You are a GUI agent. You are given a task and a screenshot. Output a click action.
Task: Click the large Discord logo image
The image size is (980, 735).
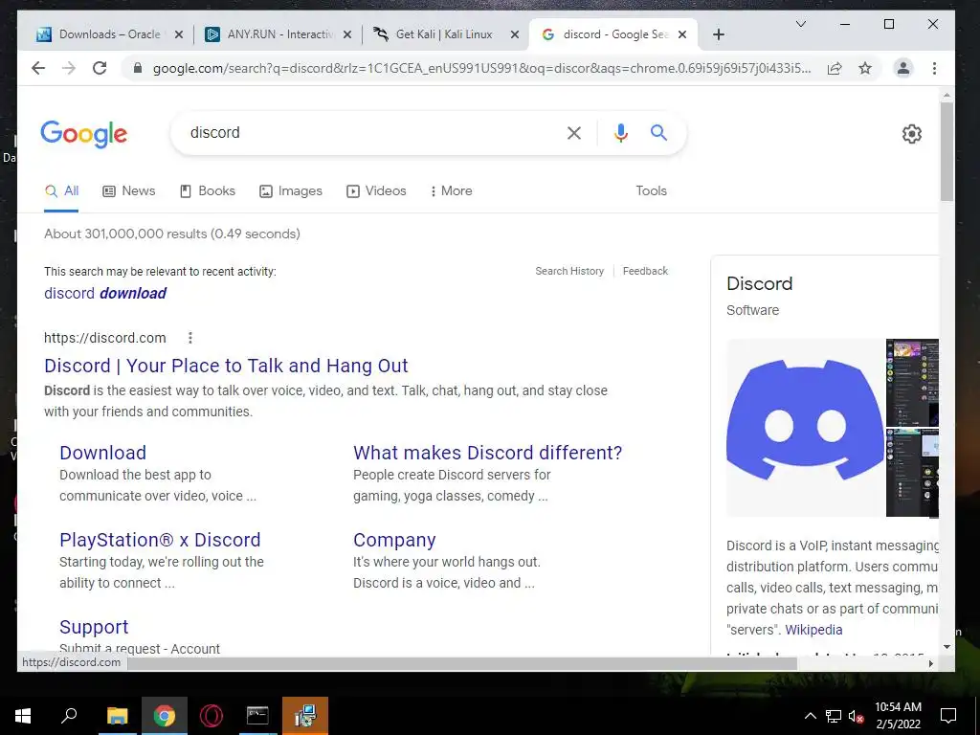(805, 428)
